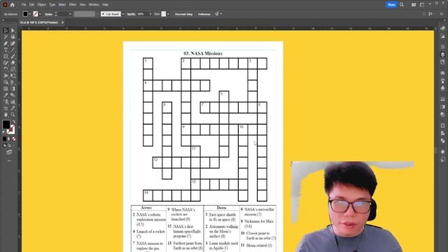Open the Pathfinder panel icon
The height and width of the screenshot is (252, 448).
442,141
